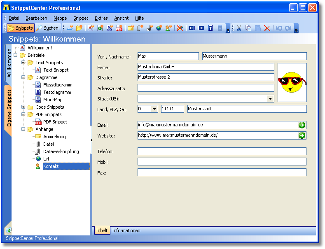Open the Ansicht menu
Screen dimensions: 325x249
click(121, 18)
